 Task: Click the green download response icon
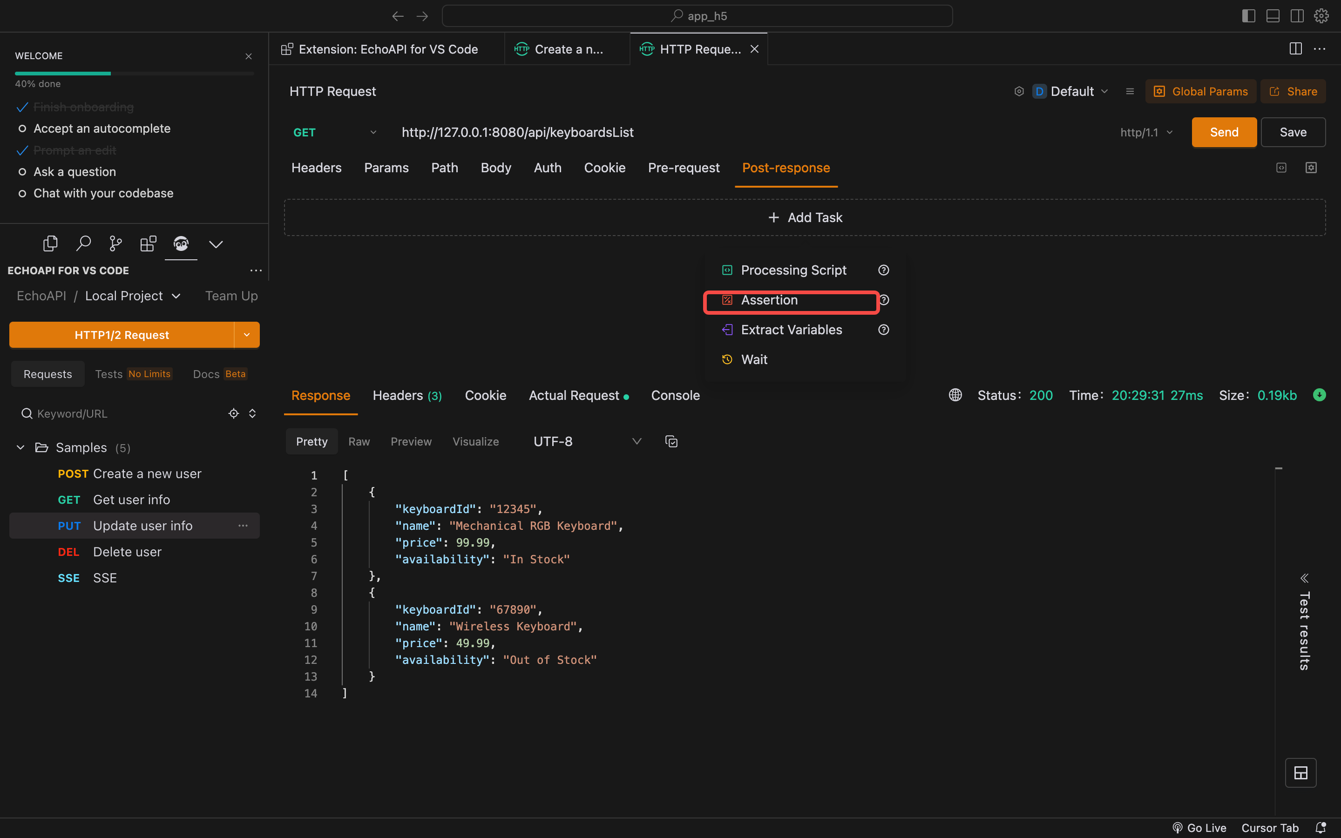pos(1320,395)
